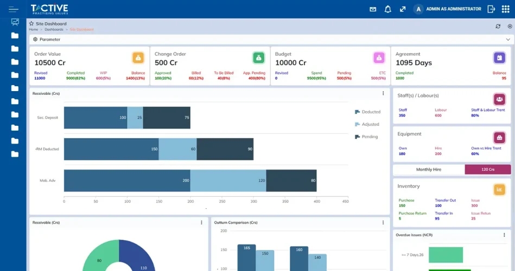Click the Outturn bar labeled 165

pos(247,258)
